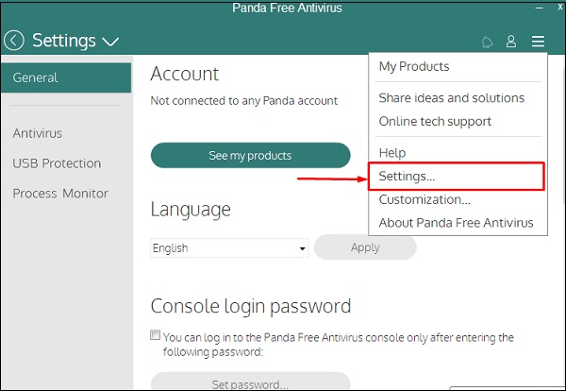Go to USB Protection settings
This screenshot has height=391, width=566.
57,163
